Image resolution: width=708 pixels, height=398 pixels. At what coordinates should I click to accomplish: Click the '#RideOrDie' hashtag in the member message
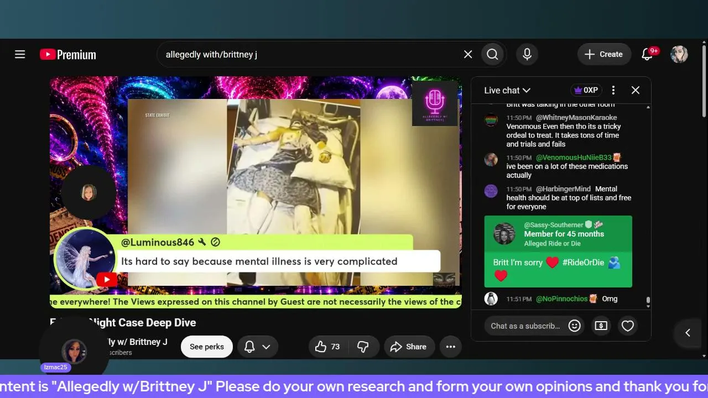tap(583, 263)
